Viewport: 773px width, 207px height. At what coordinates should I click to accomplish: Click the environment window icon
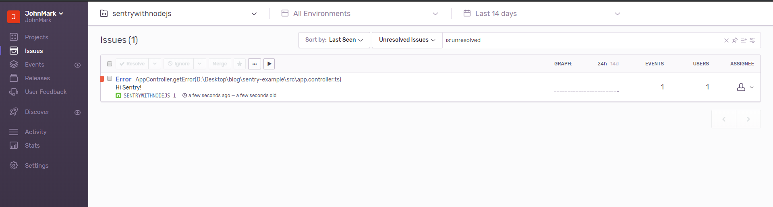point(285,13)
